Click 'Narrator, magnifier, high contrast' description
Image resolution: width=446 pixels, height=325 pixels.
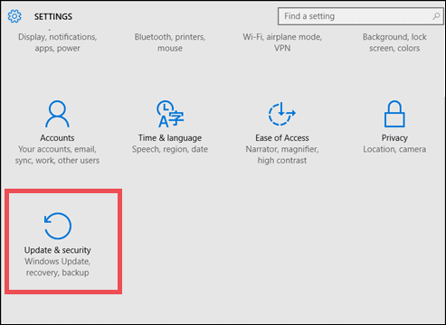click(x=282, y=154)
